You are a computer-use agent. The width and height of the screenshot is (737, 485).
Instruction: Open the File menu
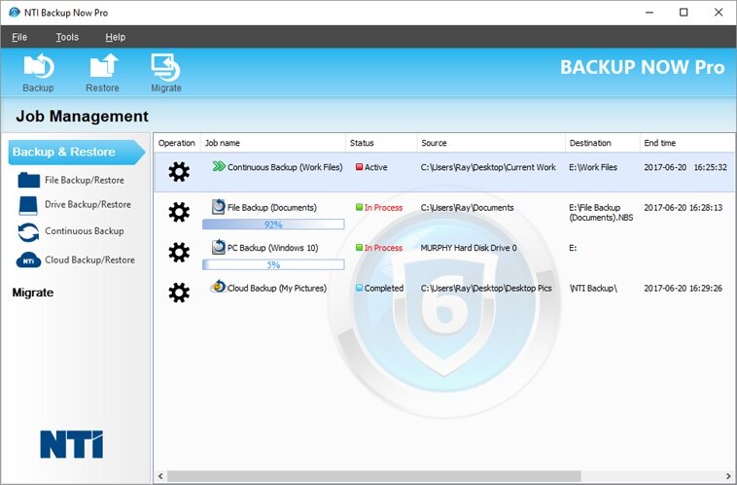pos(19,37)
